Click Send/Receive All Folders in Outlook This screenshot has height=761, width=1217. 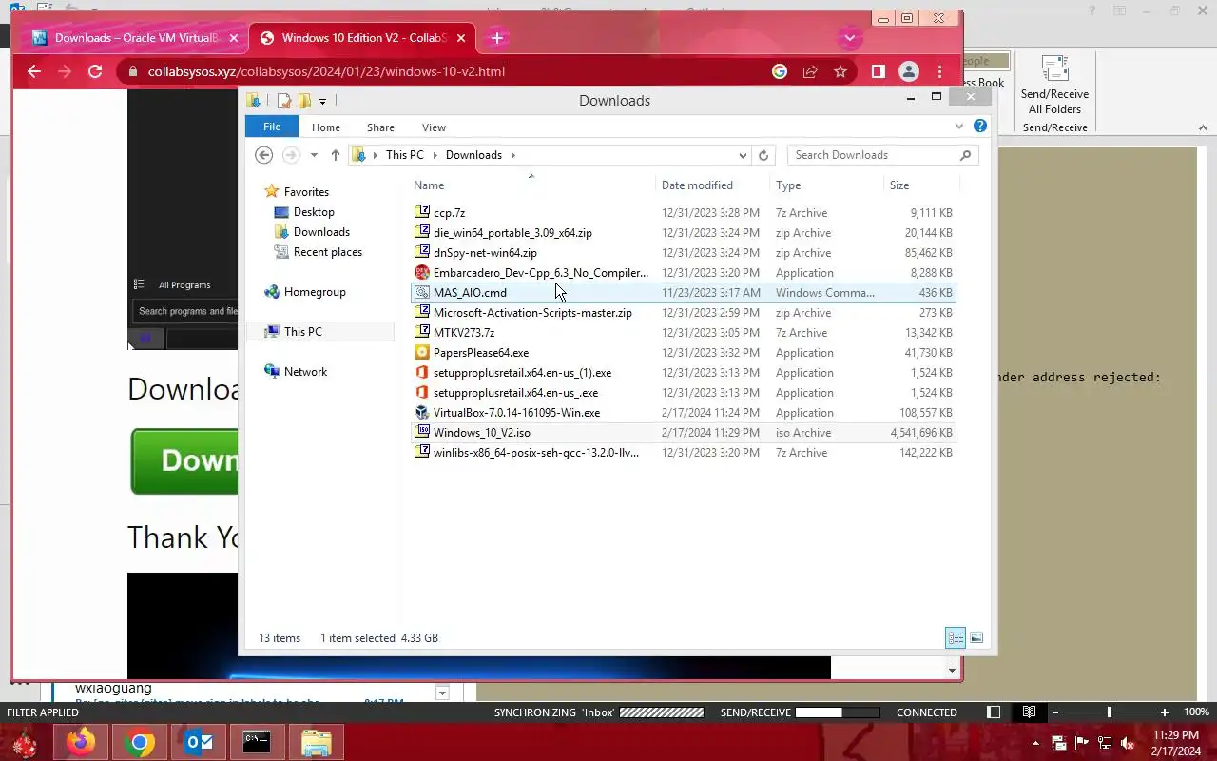[x=1055, y=87]
